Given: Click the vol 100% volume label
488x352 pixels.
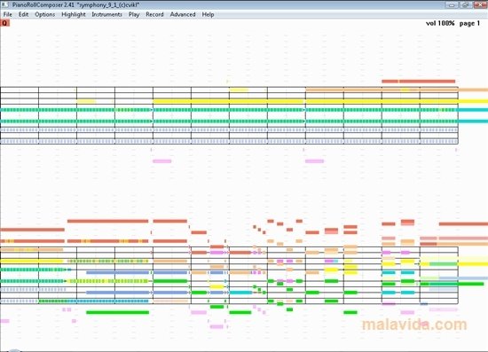Looking at the screenshot, I should point(440,23).
